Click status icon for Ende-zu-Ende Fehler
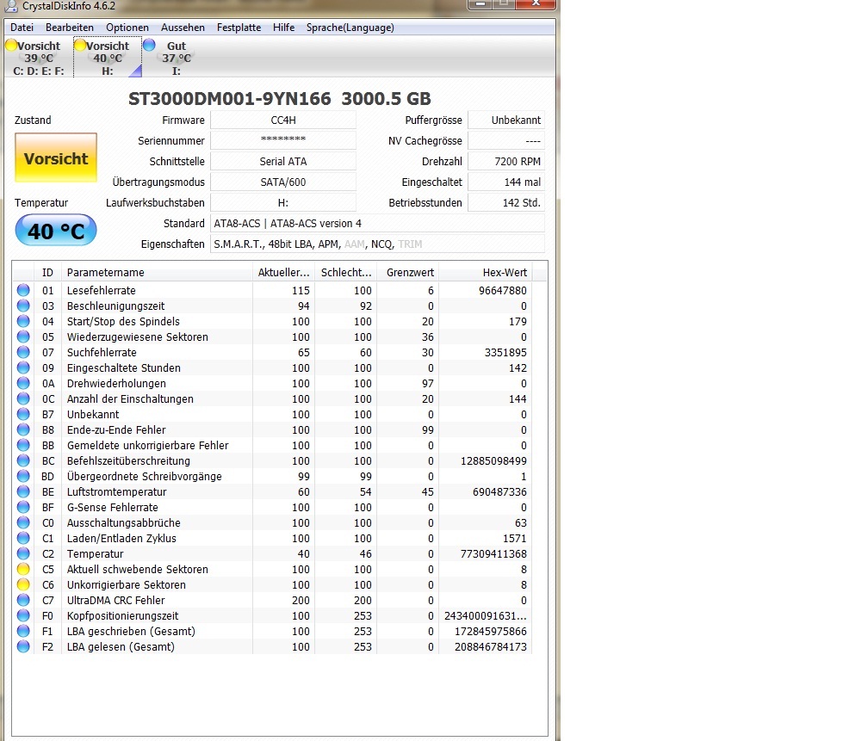The width and height of the screenshot is (868, 741). (23, 429)
